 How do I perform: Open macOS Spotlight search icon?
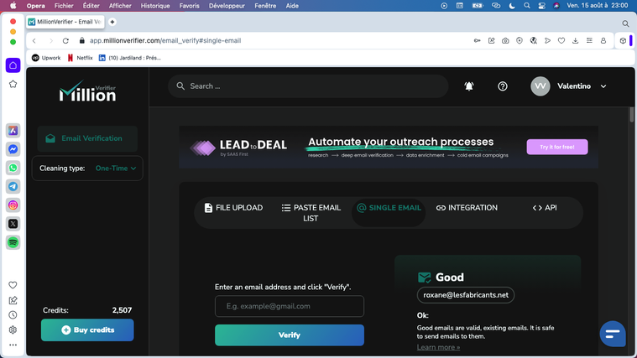point(527,6)
